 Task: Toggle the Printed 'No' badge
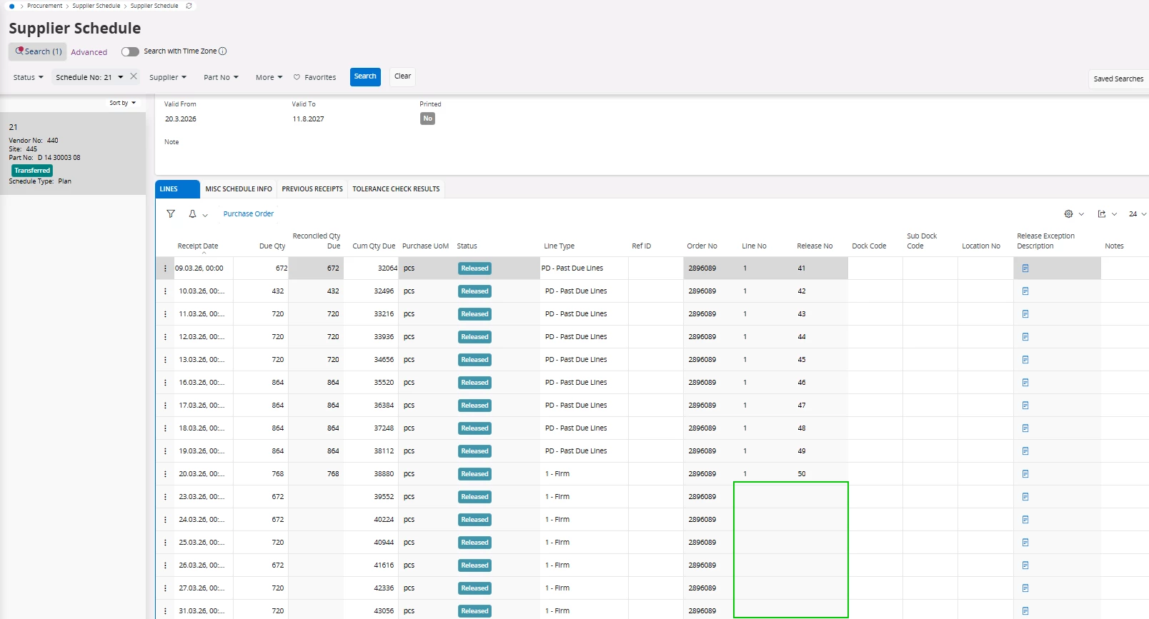(427, 119)
